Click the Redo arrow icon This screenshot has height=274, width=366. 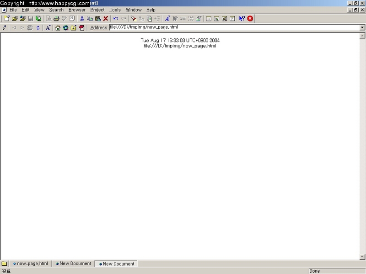(x=124, y=19)
